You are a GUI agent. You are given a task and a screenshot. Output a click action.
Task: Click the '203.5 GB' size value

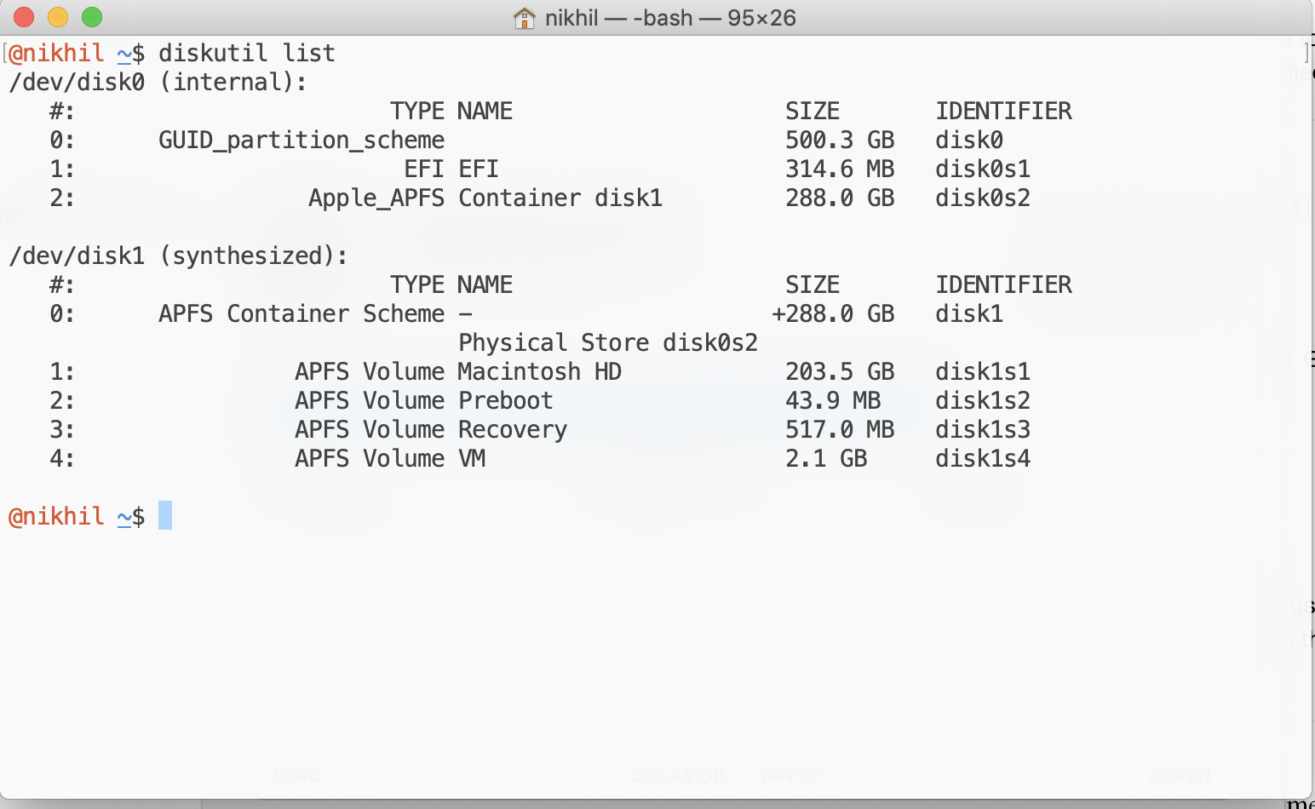tap(840, 371)
